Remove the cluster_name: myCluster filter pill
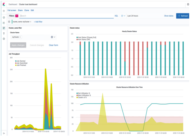 coord(31,22)
